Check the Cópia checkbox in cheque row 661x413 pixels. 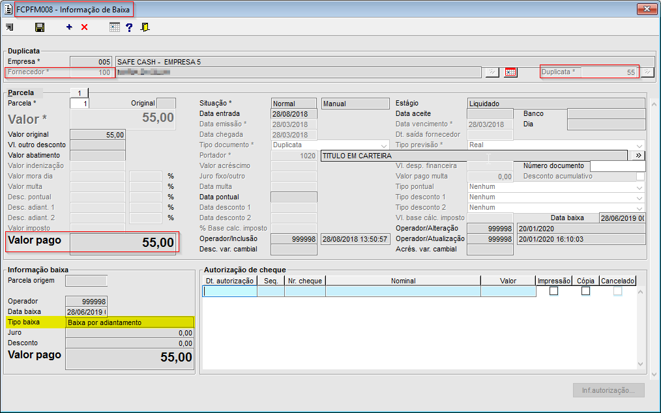[585, 291]
